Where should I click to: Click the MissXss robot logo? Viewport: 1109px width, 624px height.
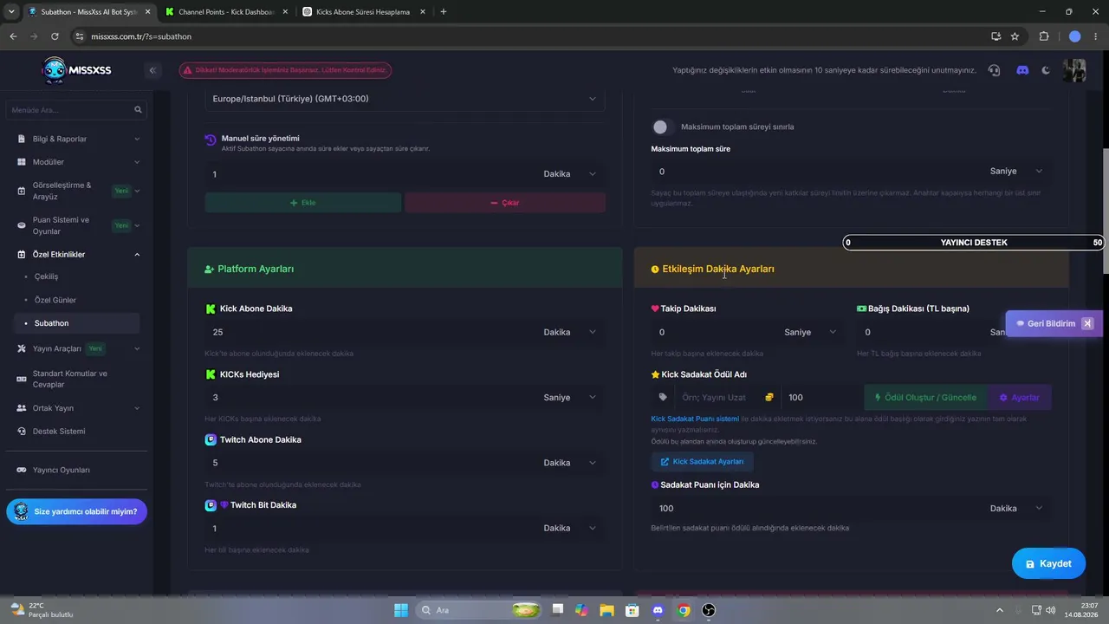[54, 70]
